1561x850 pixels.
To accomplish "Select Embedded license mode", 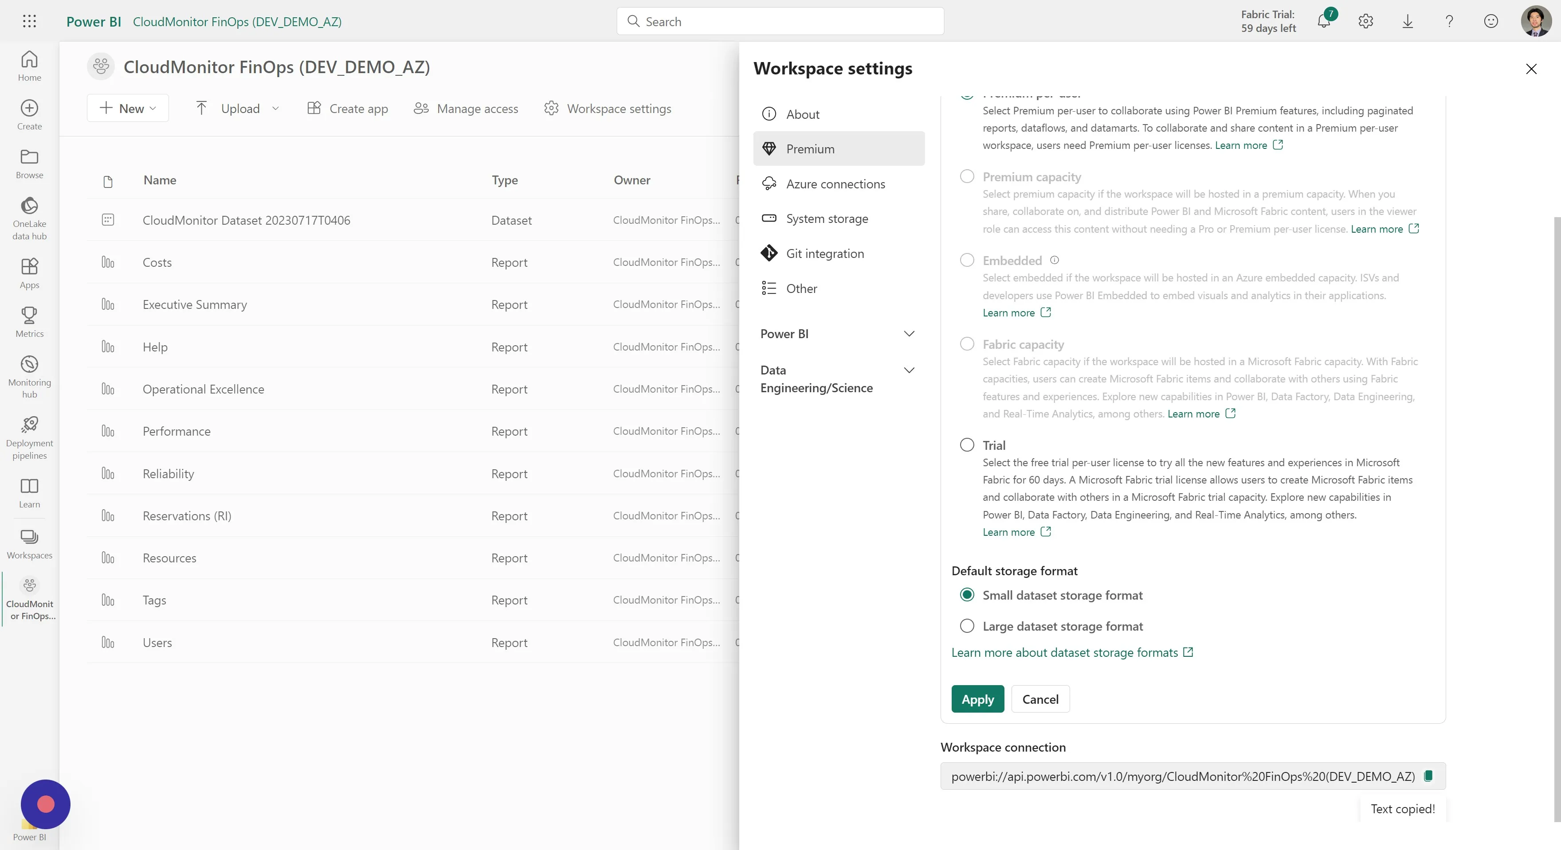I will (967, 260).
